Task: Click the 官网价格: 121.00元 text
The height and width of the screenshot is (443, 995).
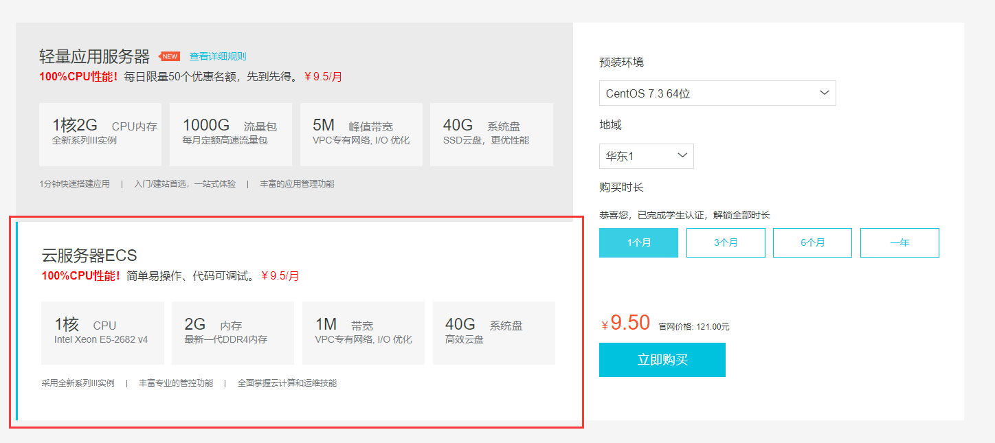Action: tap(694, 327)
